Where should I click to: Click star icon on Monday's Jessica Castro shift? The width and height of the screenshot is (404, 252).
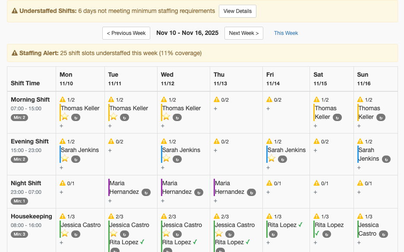coord(65,233)
